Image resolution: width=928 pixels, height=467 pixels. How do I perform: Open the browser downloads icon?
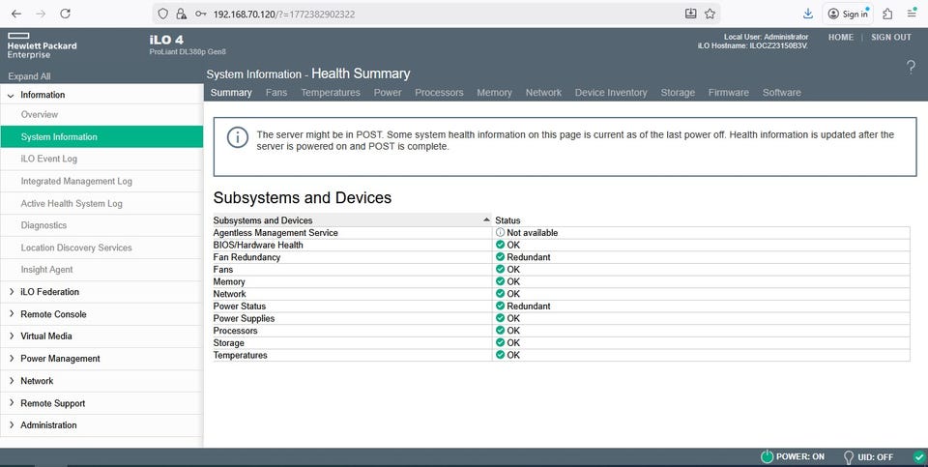[x=808, y=14]
